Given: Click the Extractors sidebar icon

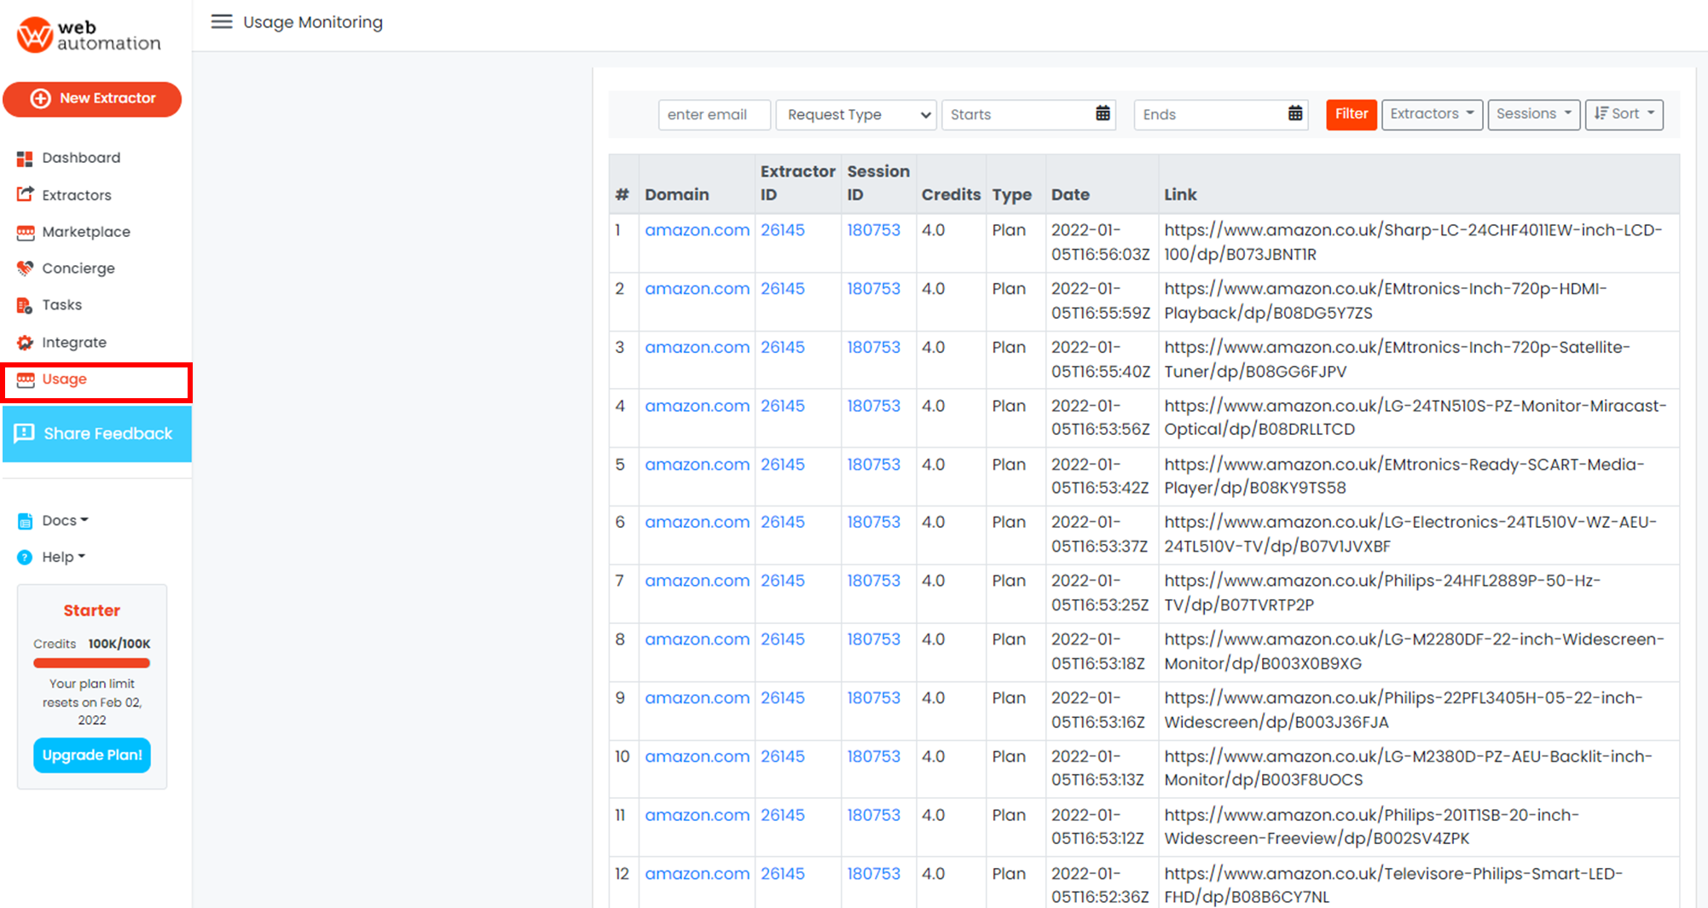Looking at the screenshot, I should tap(25, 195).
